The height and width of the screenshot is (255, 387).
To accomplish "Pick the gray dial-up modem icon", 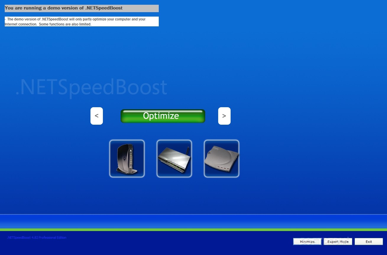I will tap(221, 159).
